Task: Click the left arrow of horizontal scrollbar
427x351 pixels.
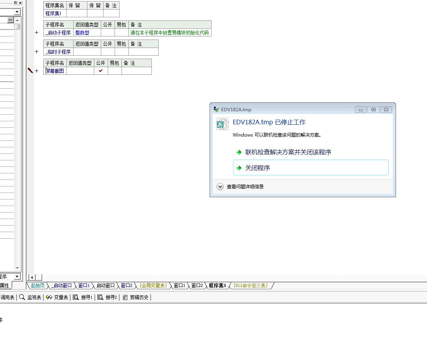Action: click(x=32, y=277)
